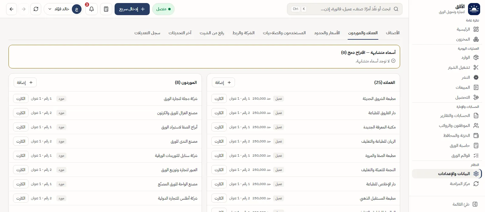Open الكارت for النجمة للتعبئة والتغليف
The width and height of the screenshot is (485, 212).
(219, 170)
